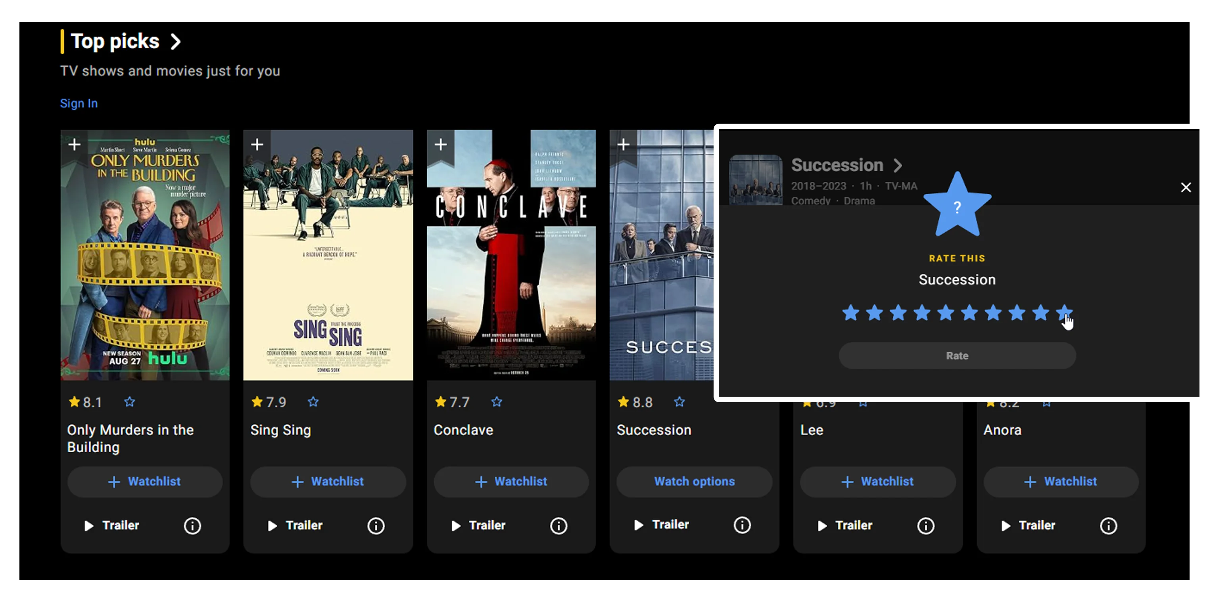Play the Lee trailer

click(x=845, y=526)
